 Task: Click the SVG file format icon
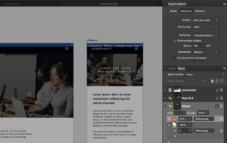tap(174, 119)
